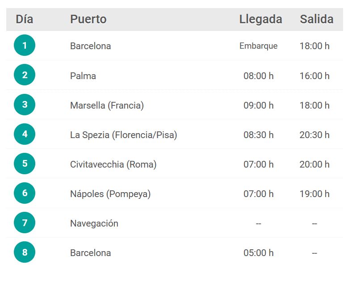This screenshot has width=348, height=290.
Task: Click the day 6 teal badge
Action: (25, 193)
